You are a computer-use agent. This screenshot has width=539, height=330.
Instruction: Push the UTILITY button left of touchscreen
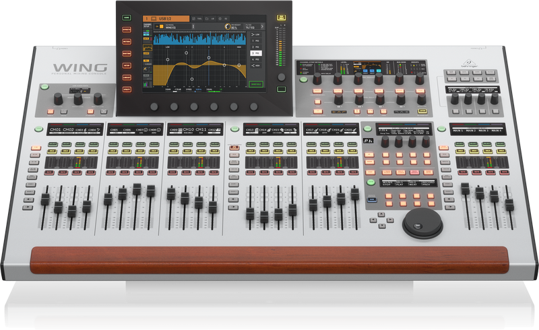[127, 90]
